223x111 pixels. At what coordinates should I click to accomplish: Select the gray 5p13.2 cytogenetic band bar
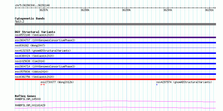pos(115,24)
